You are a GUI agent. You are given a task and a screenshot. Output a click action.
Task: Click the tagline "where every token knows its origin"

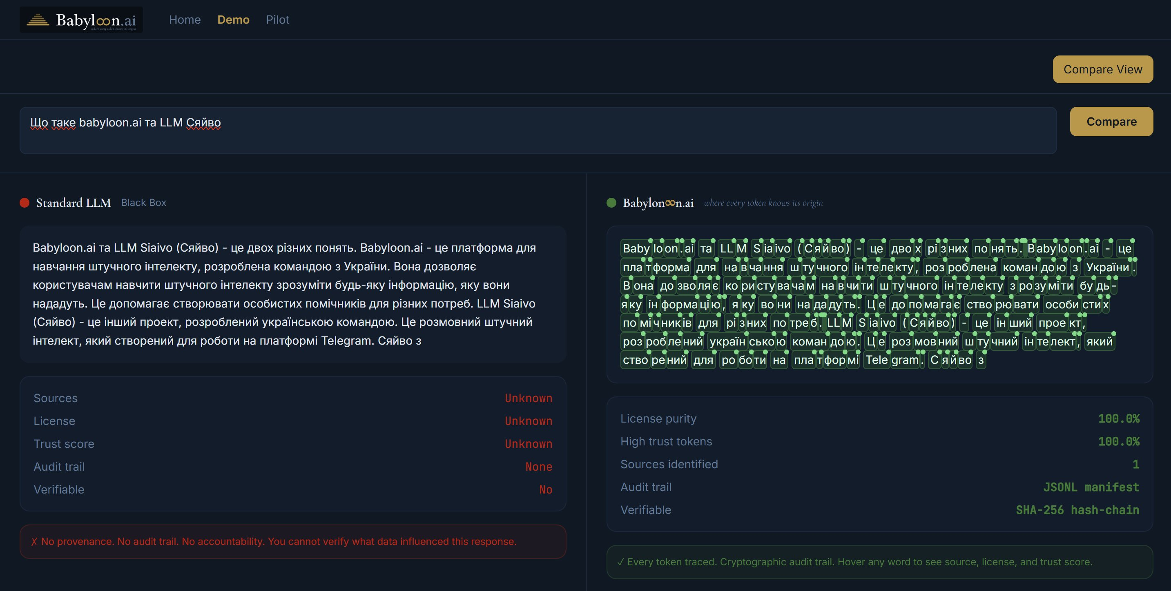tap(763, 203)
